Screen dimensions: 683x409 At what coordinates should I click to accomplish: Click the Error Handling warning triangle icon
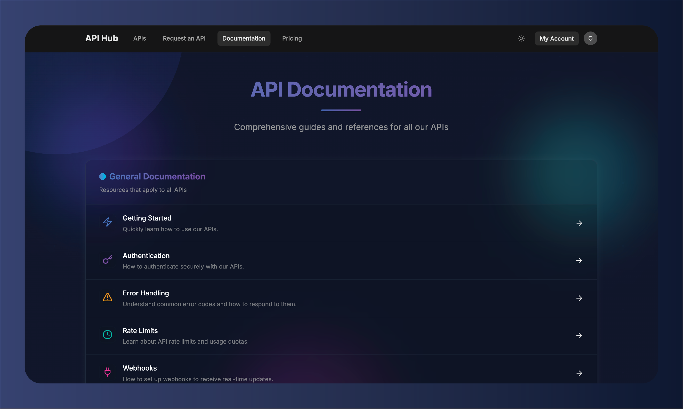tap(107, 297)
